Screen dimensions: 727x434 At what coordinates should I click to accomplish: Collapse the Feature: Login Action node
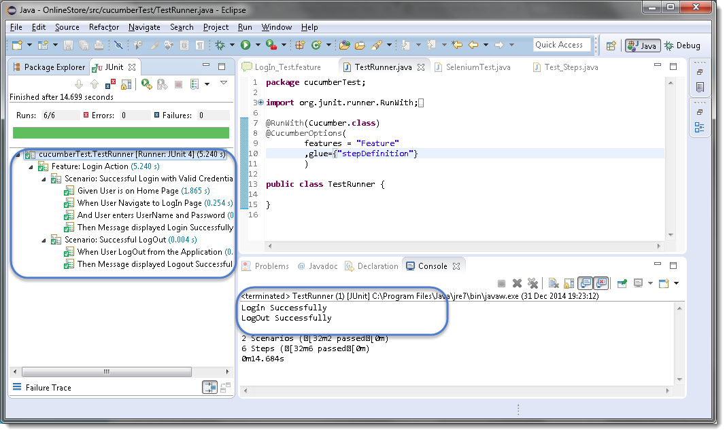pyautogui.click(x=31, y=167)
